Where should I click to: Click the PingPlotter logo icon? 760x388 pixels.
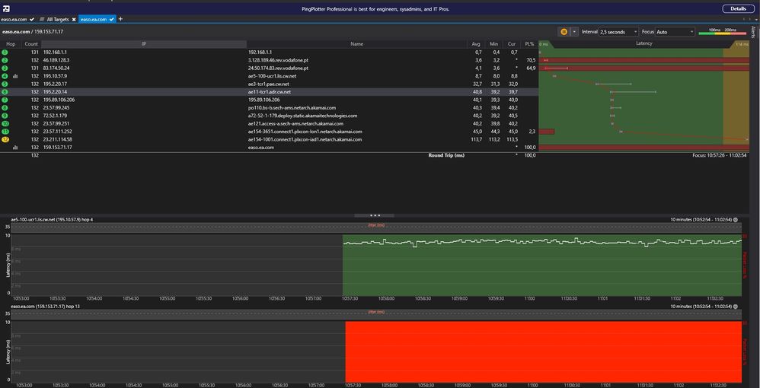click(x=6, y=8)
